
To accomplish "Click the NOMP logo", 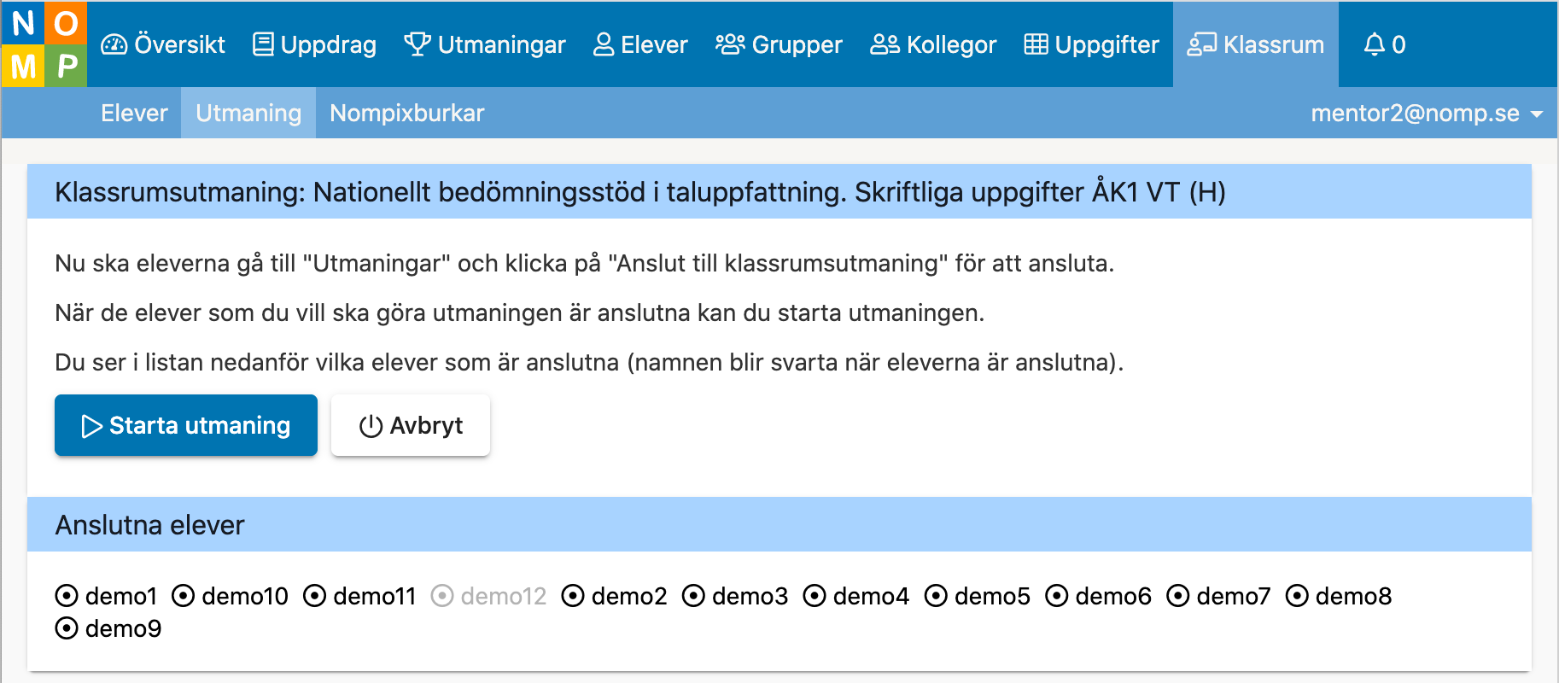I will [x=44, y=44].
